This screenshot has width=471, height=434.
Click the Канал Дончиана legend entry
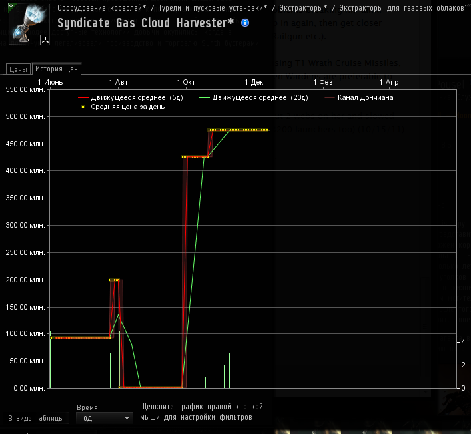click(359, 97)
